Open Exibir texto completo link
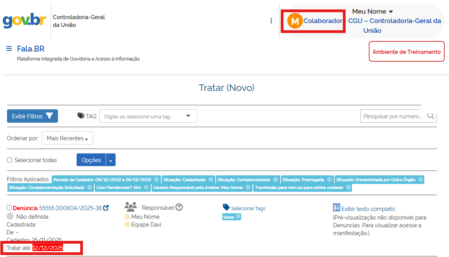The width and height of the screenshot is (449, 257). point(368,209)
